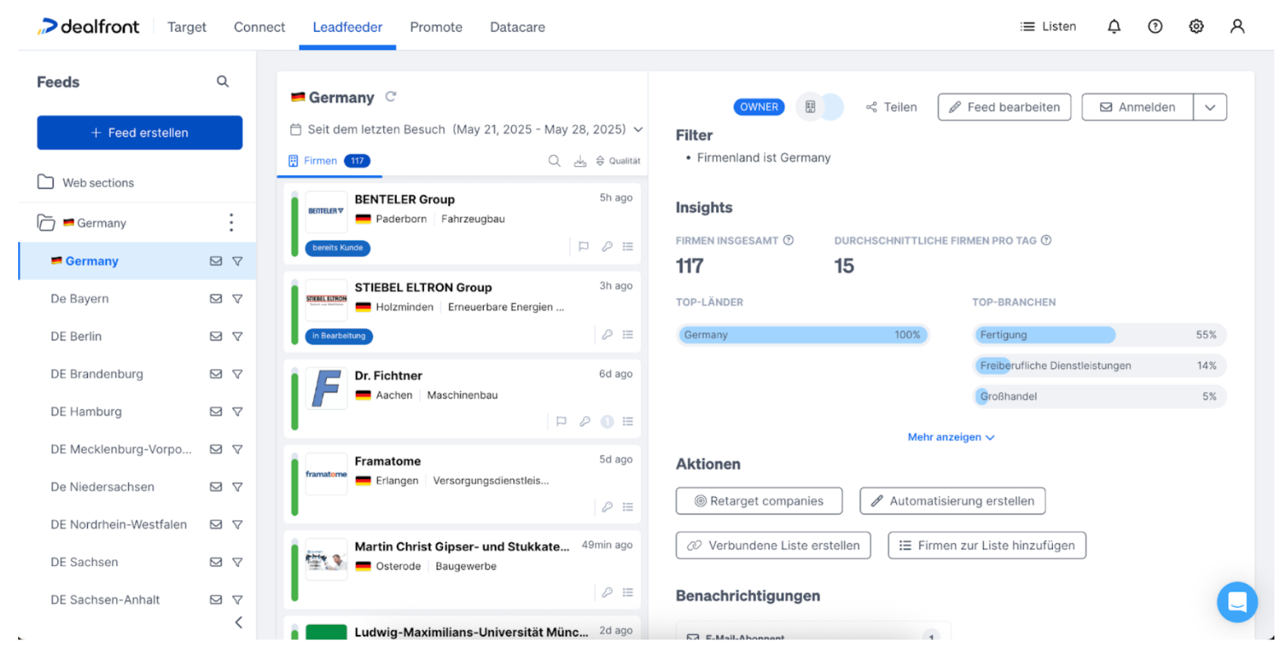The width and height of the screenshot is (1285, 650).
Task: Search feeds with magnifier icon
Action: [222, 81]
